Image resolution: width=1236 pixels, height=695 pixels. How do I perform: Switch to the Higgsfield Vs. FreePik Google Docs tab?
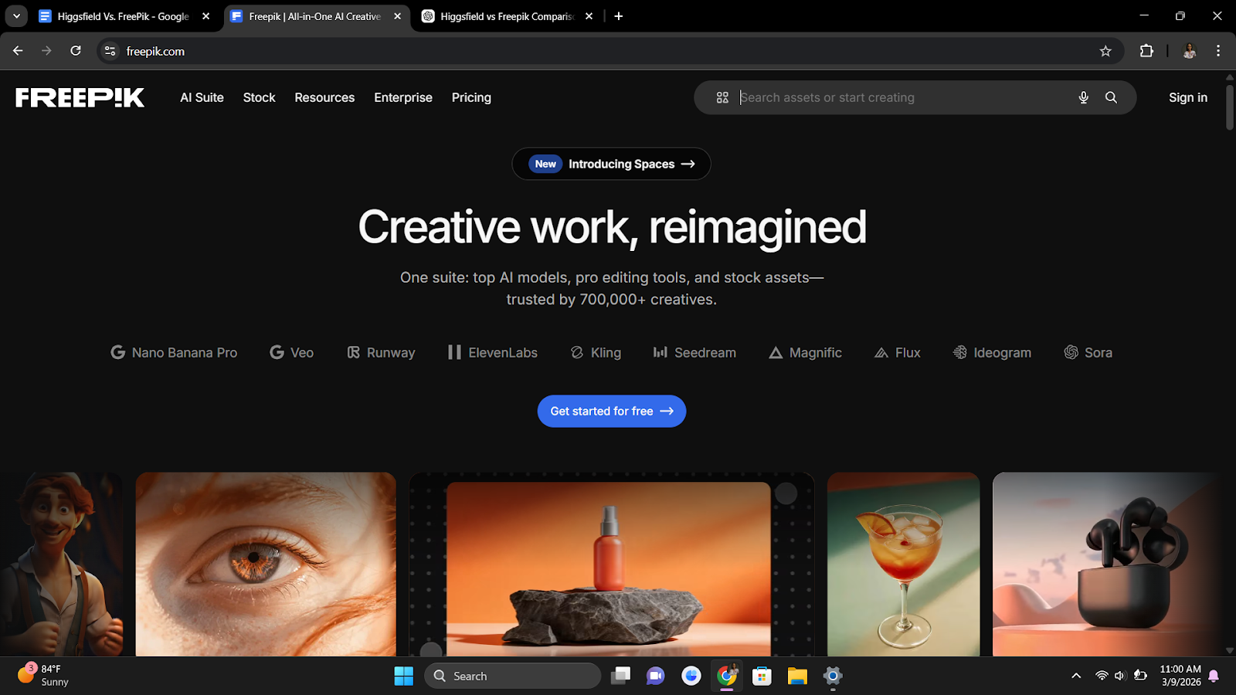(125, 16)
